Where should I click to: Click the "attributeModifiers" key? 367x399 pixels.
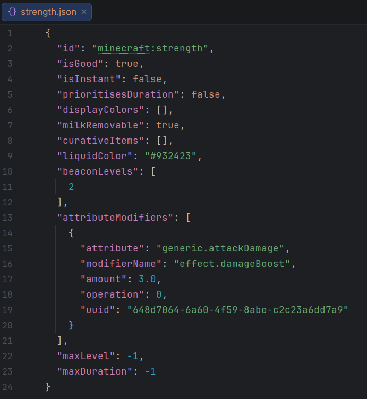point(115,218)
